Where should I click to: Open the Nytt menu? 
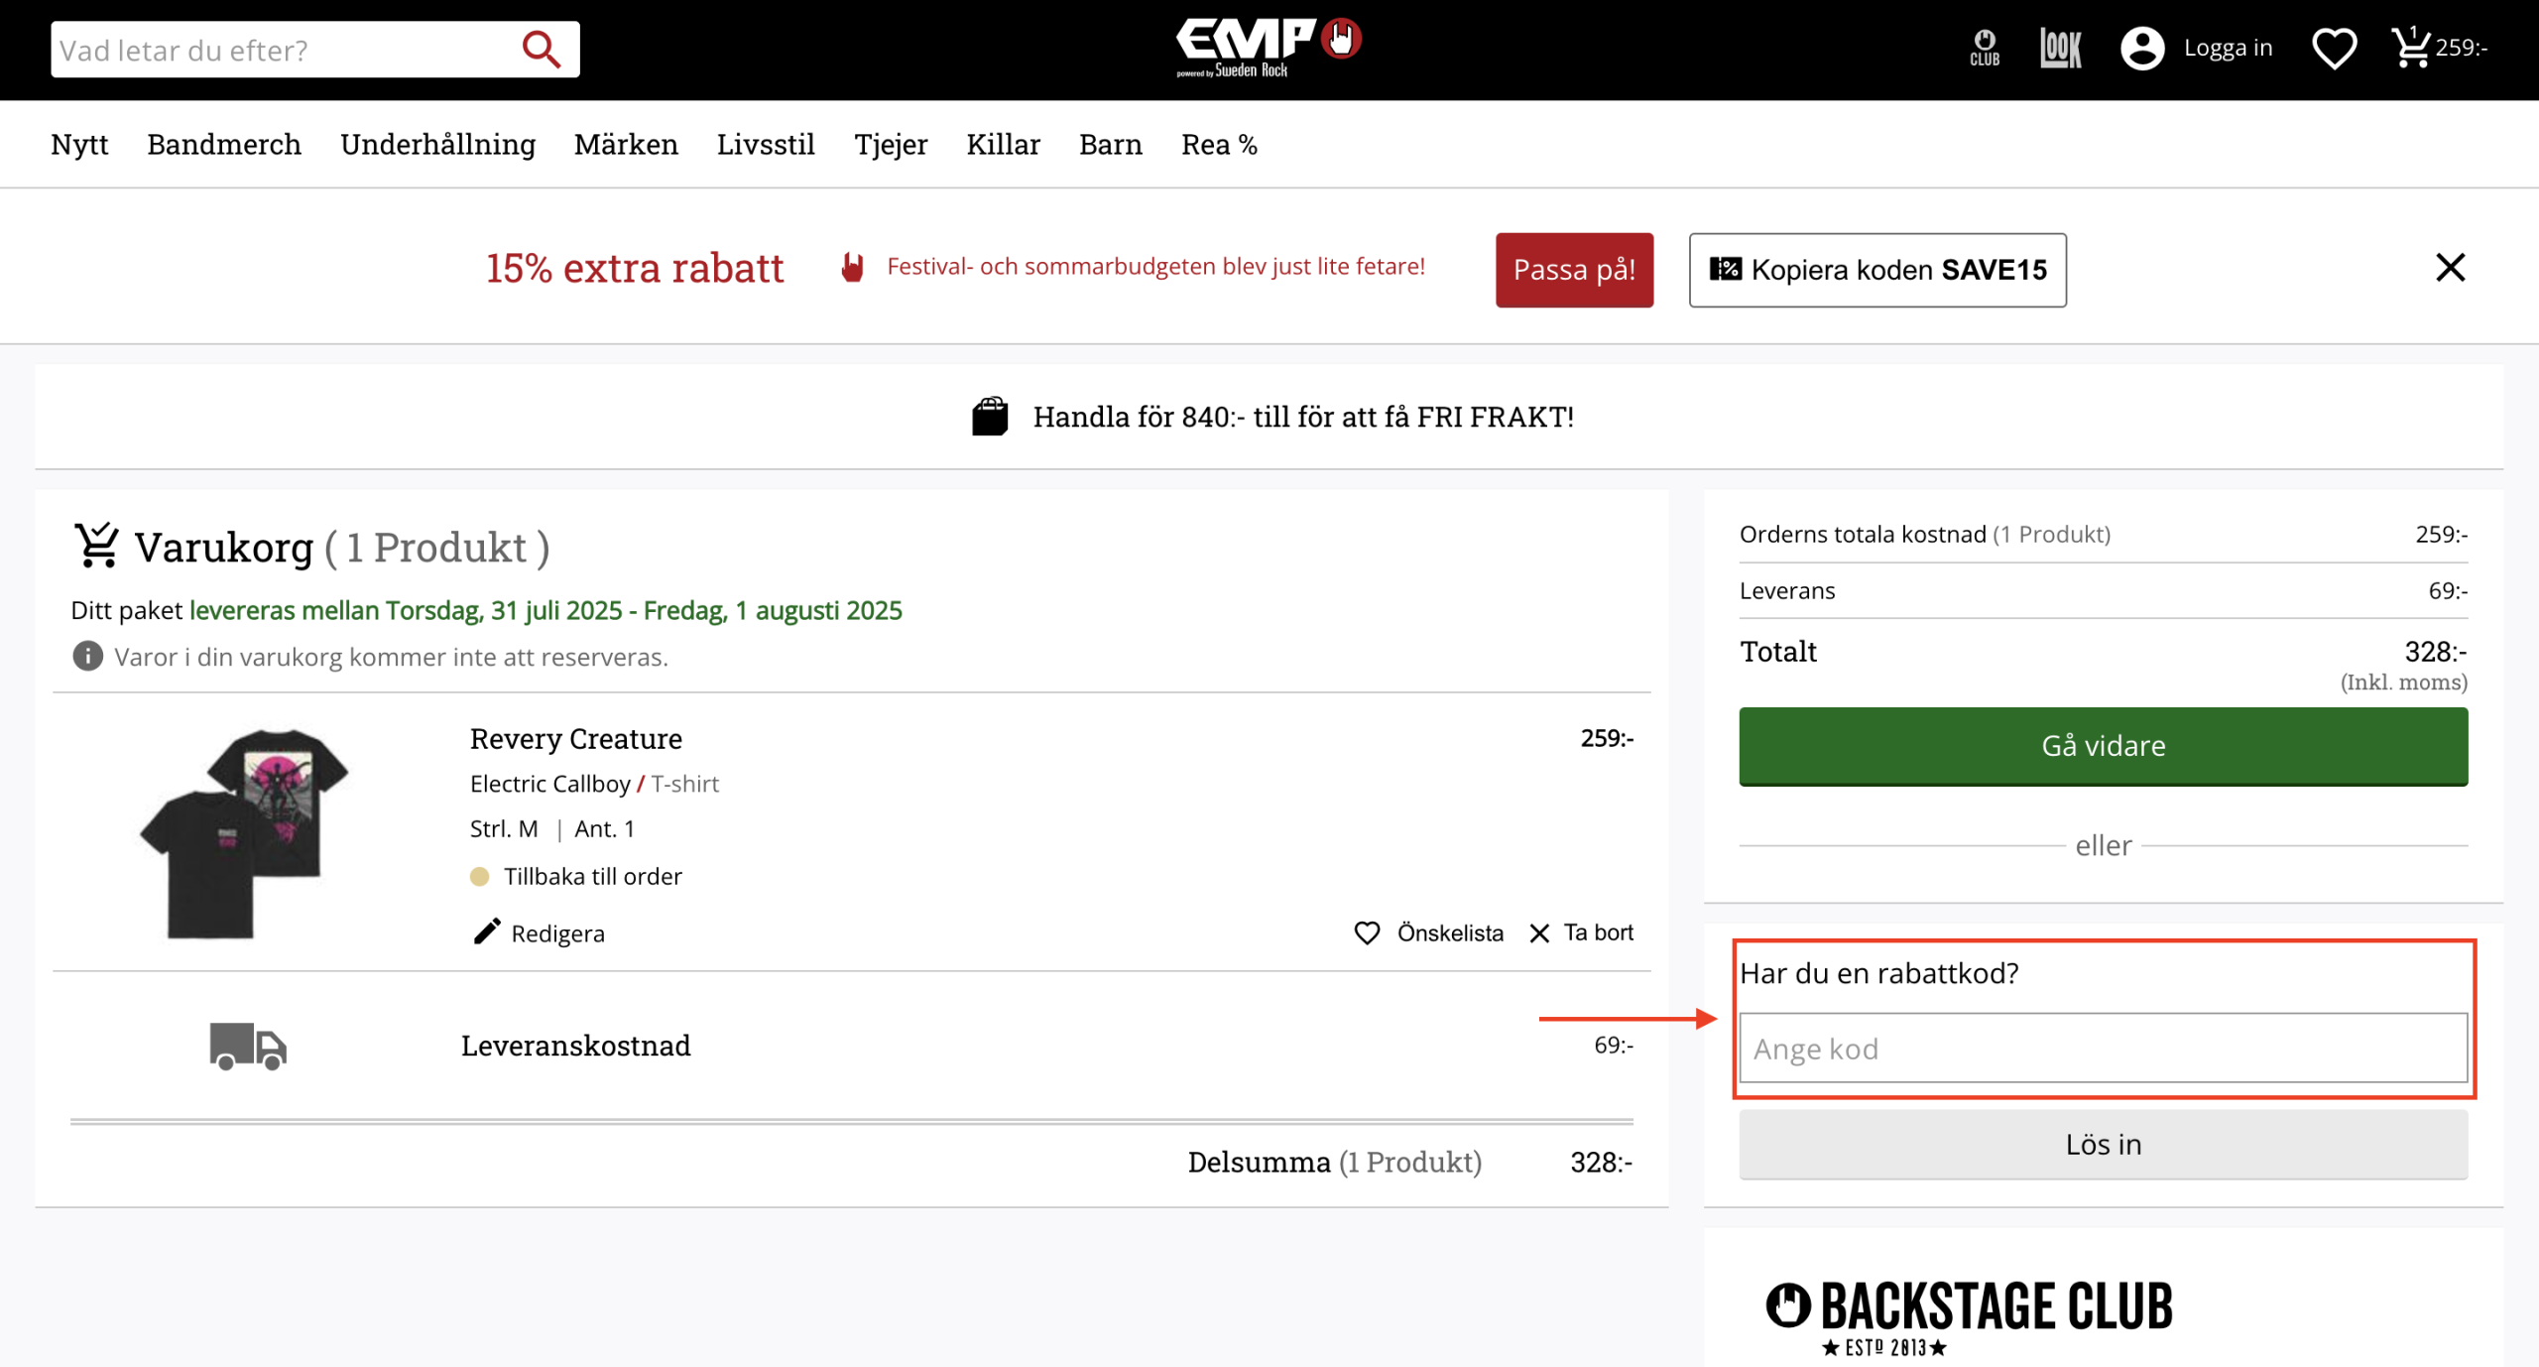(79, 145)
